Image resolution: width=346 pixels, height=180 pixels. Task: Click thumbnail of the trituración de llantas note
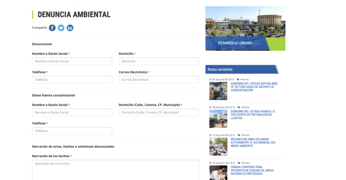click(x=218, y=119)
